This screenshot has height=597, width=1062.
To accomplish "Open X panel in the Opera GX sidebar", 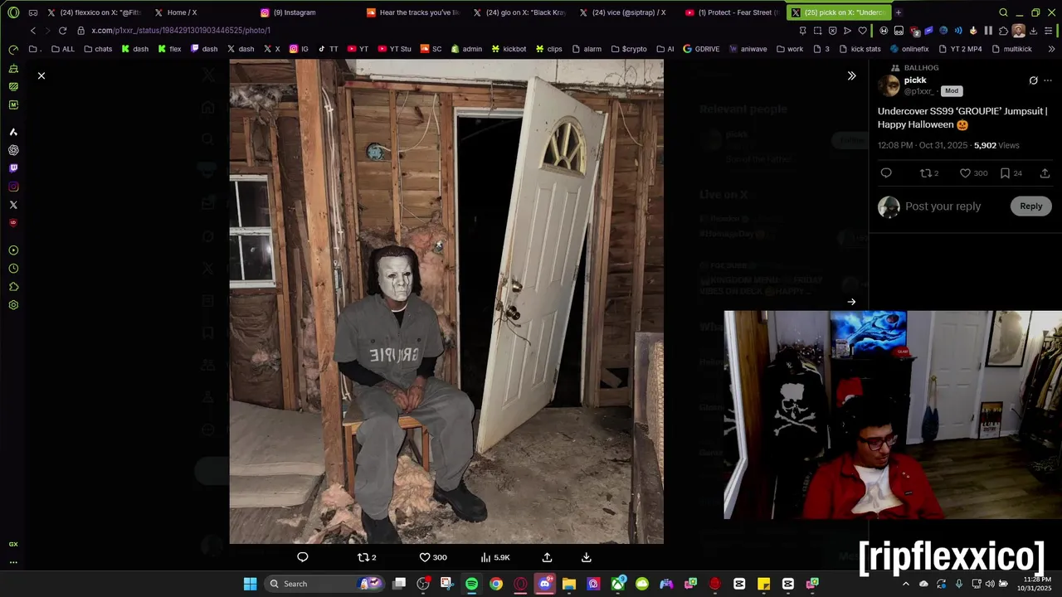I will click(13, 205).
